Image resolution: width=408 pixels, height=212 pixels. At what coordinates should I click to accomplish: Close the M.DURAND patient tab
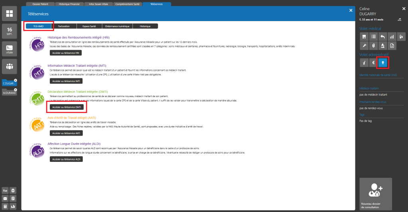pyautogui.click(x=16, y=90)
